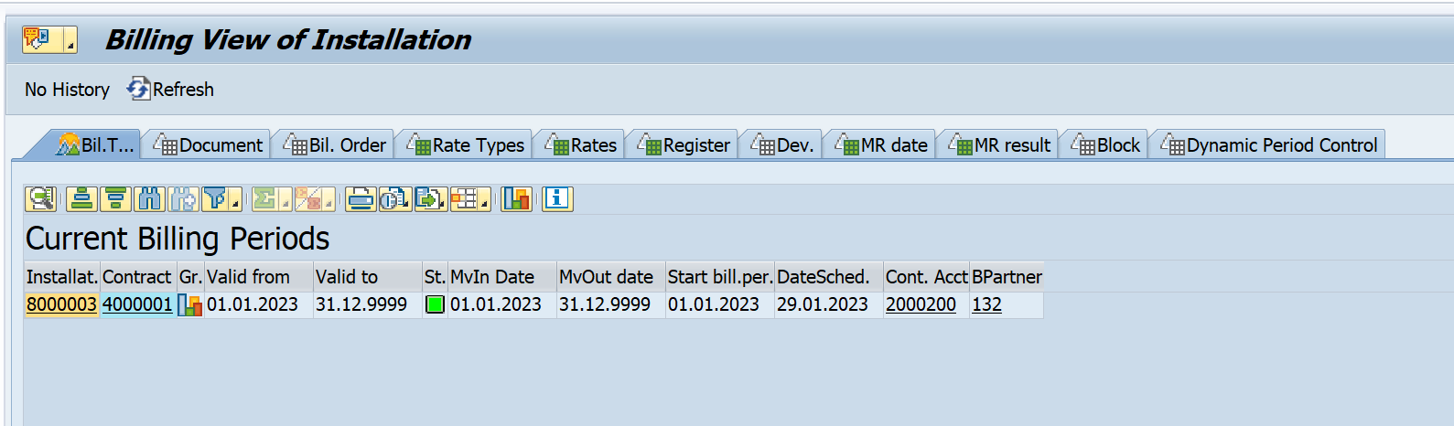Sort descending toolbar icon
This screenshot has height=426, width=1454.
[x=115, y=198]
